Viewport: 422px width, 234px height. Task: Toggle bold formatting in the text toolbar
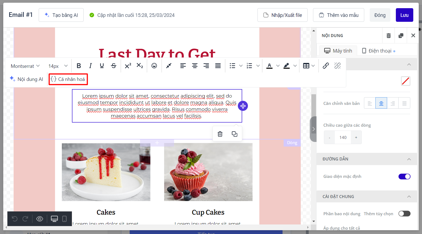tap(79, 66)
